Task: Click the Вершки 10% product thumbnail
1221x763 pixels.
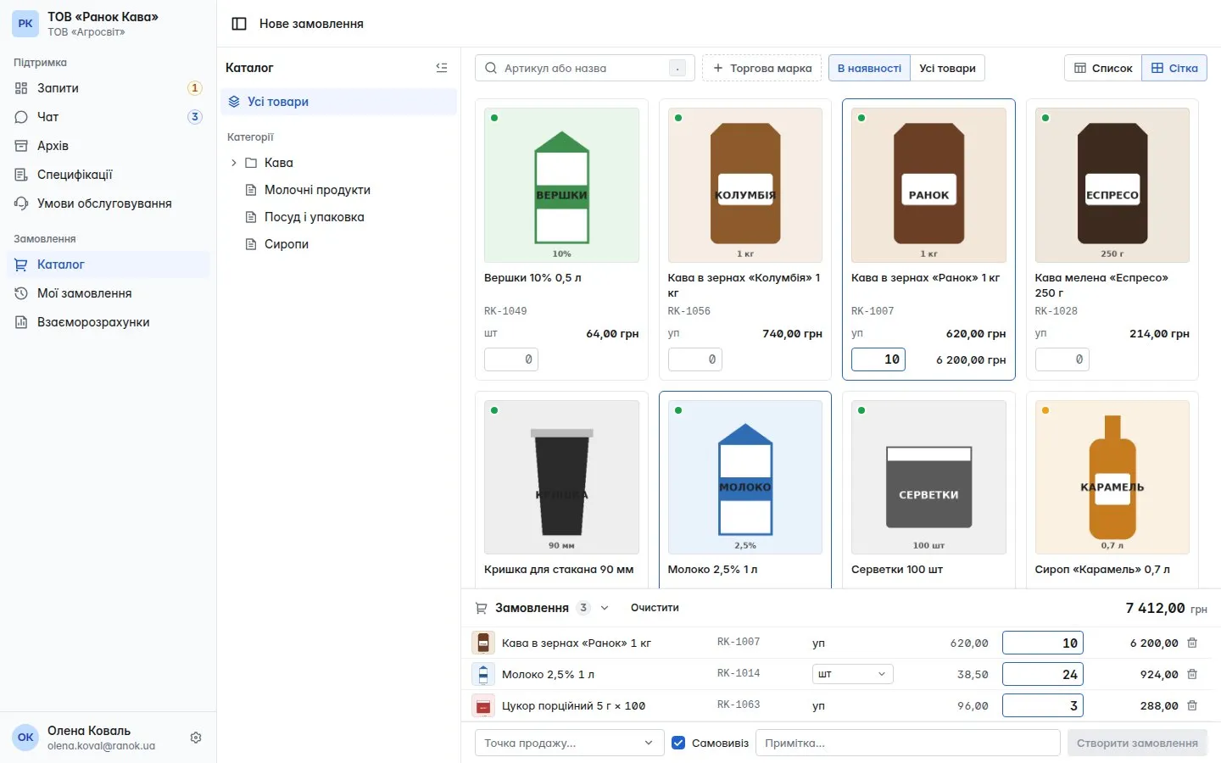Action: tap(561, 185)
